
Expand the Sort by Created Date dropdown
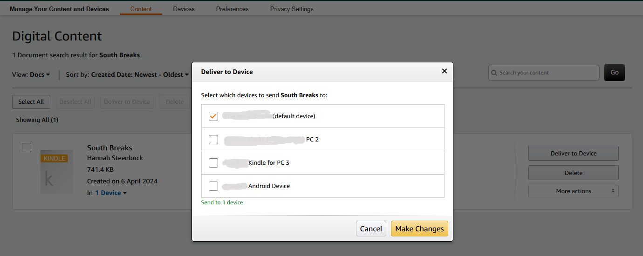coord(140,74)
